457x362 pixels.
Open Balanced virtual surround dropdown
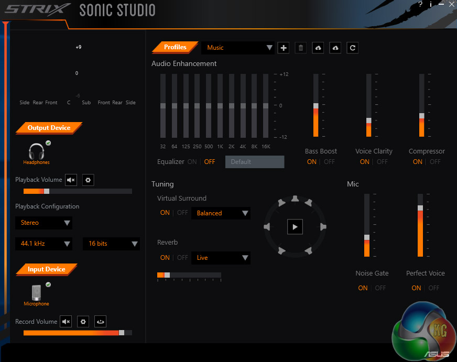click(x=221, y=213)
